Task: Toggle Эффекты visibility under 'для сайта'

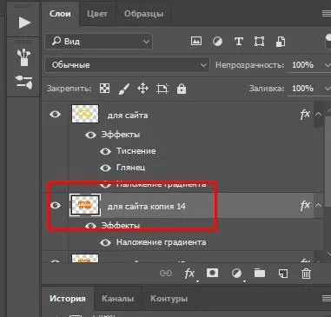Action: coord(90,135)
